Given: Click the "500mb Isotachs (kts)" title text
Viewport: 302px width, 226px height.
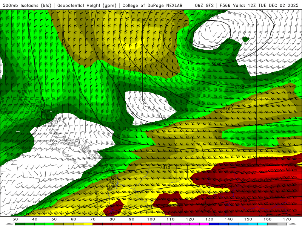Looking at the screenshot, I should pyautogui.click(x=27, y=5).
